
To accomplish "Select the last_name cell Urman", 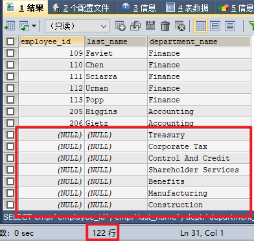I will coord(116,88).
